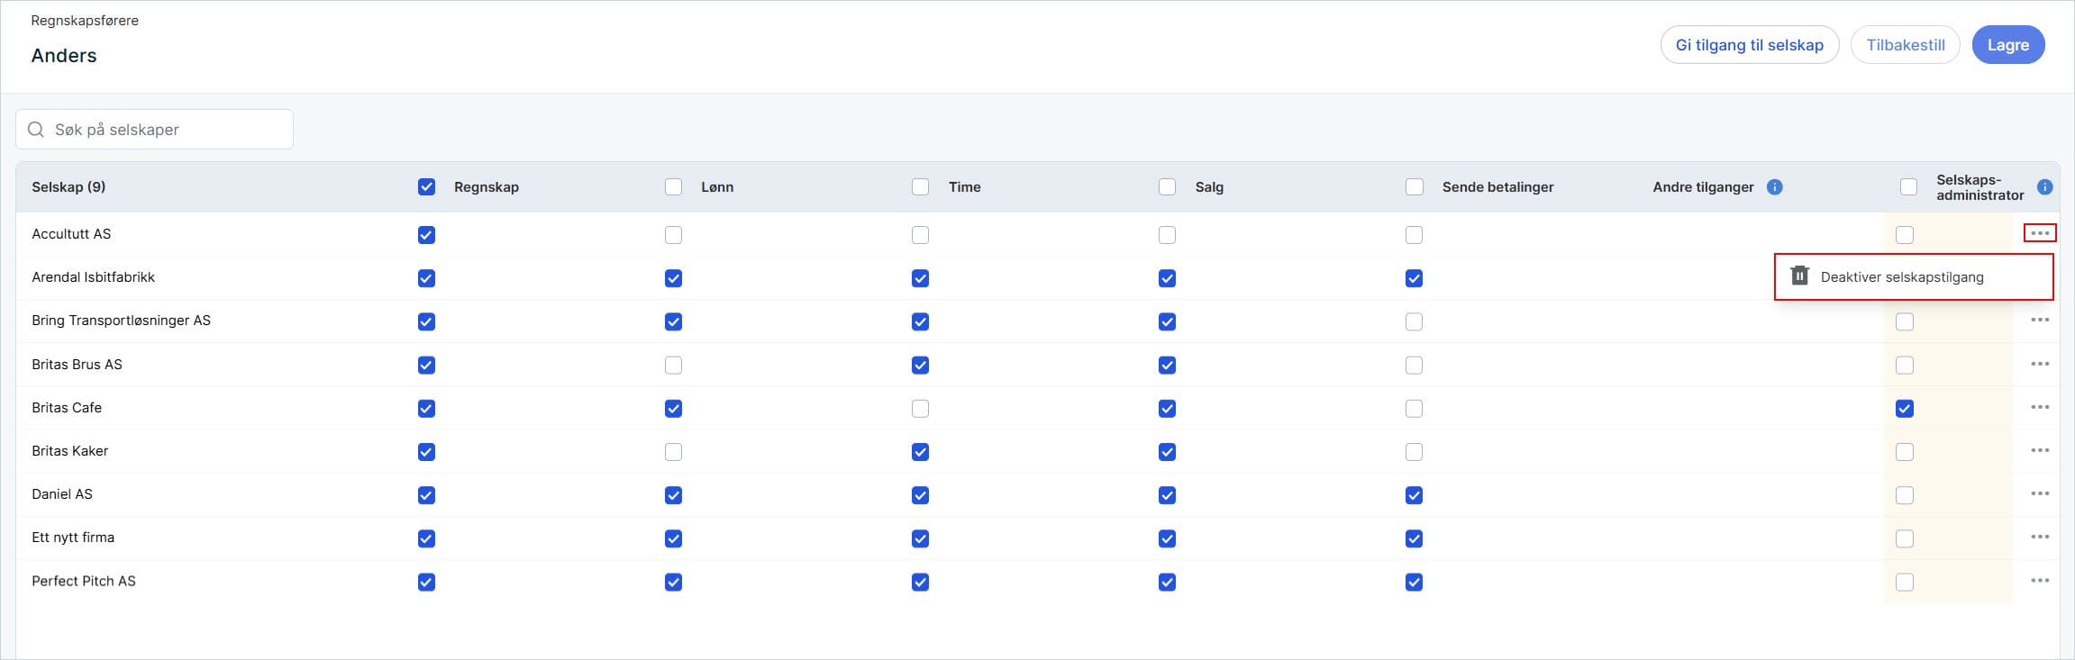Uncheck Selskapsadministrator for Britas Cafe
Image resolution: width=2075 pixels, height=660 pixels.
1904,409
